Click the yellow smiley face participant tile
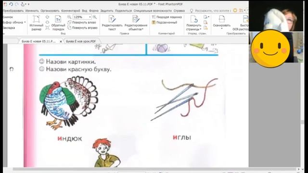The image size is (308, 173). click(270, 49)
